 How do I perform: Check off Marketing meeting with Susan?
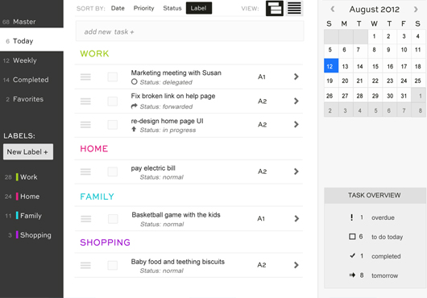click(113, 77)
